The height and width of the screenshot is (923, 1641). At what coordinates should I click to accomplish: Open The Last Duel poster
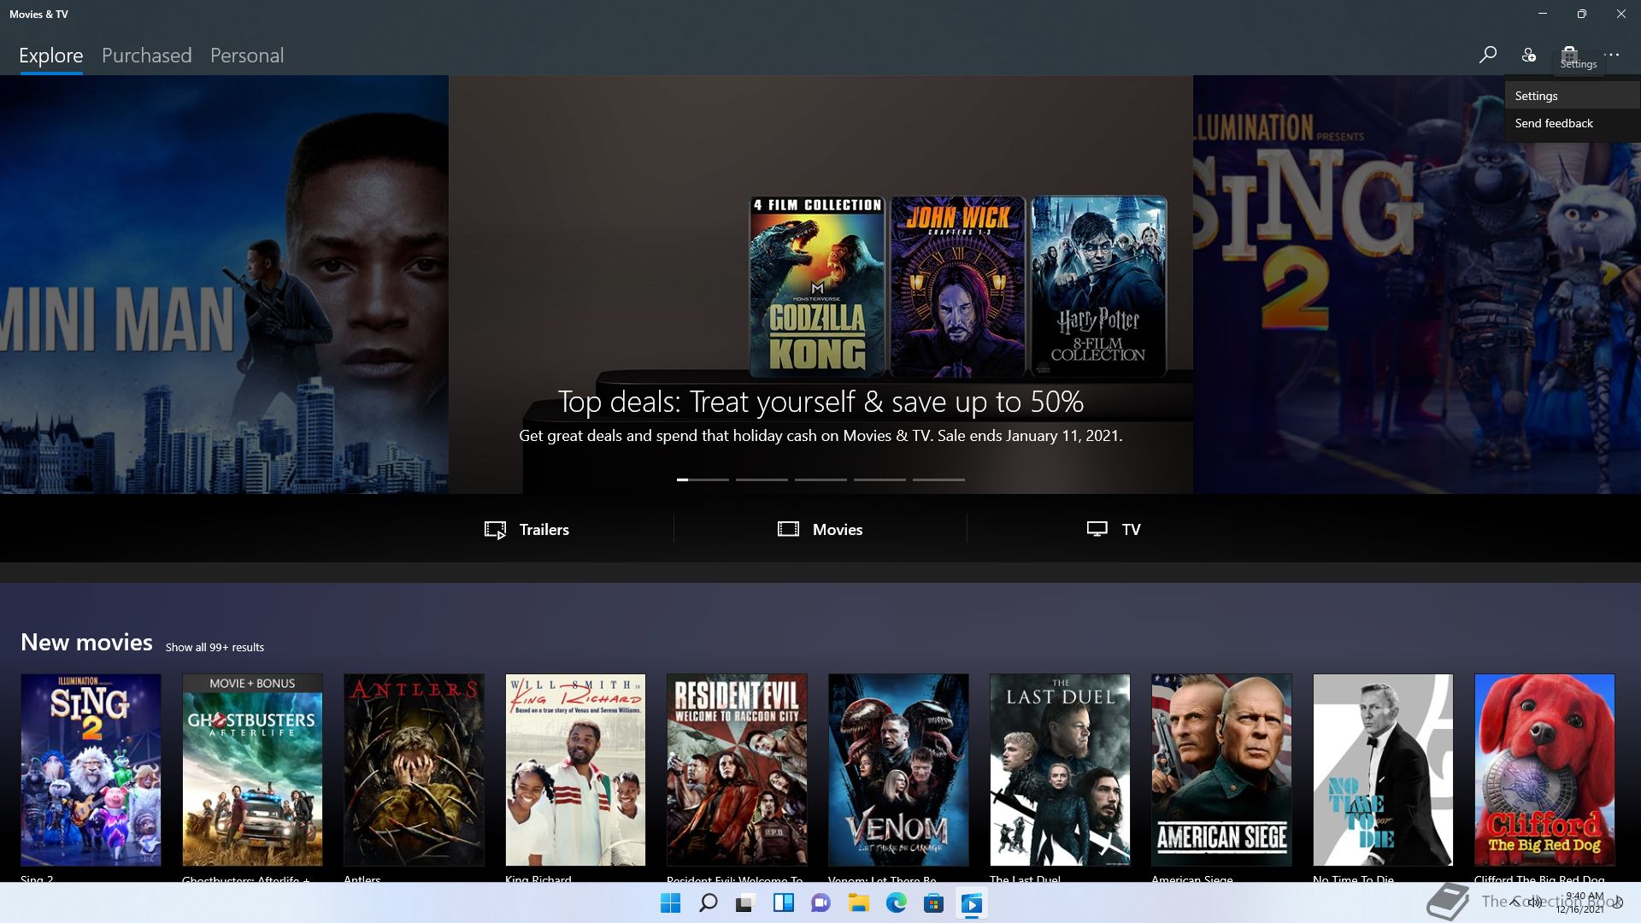(1060, 770)
